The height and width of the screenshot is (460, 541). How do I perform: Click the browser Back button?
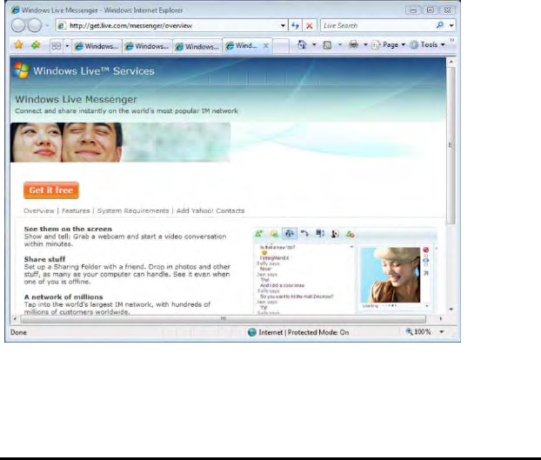point(18,25)
